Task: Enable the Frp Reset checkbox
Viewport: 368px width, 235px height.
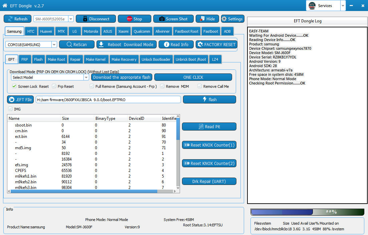Action: 54,86
